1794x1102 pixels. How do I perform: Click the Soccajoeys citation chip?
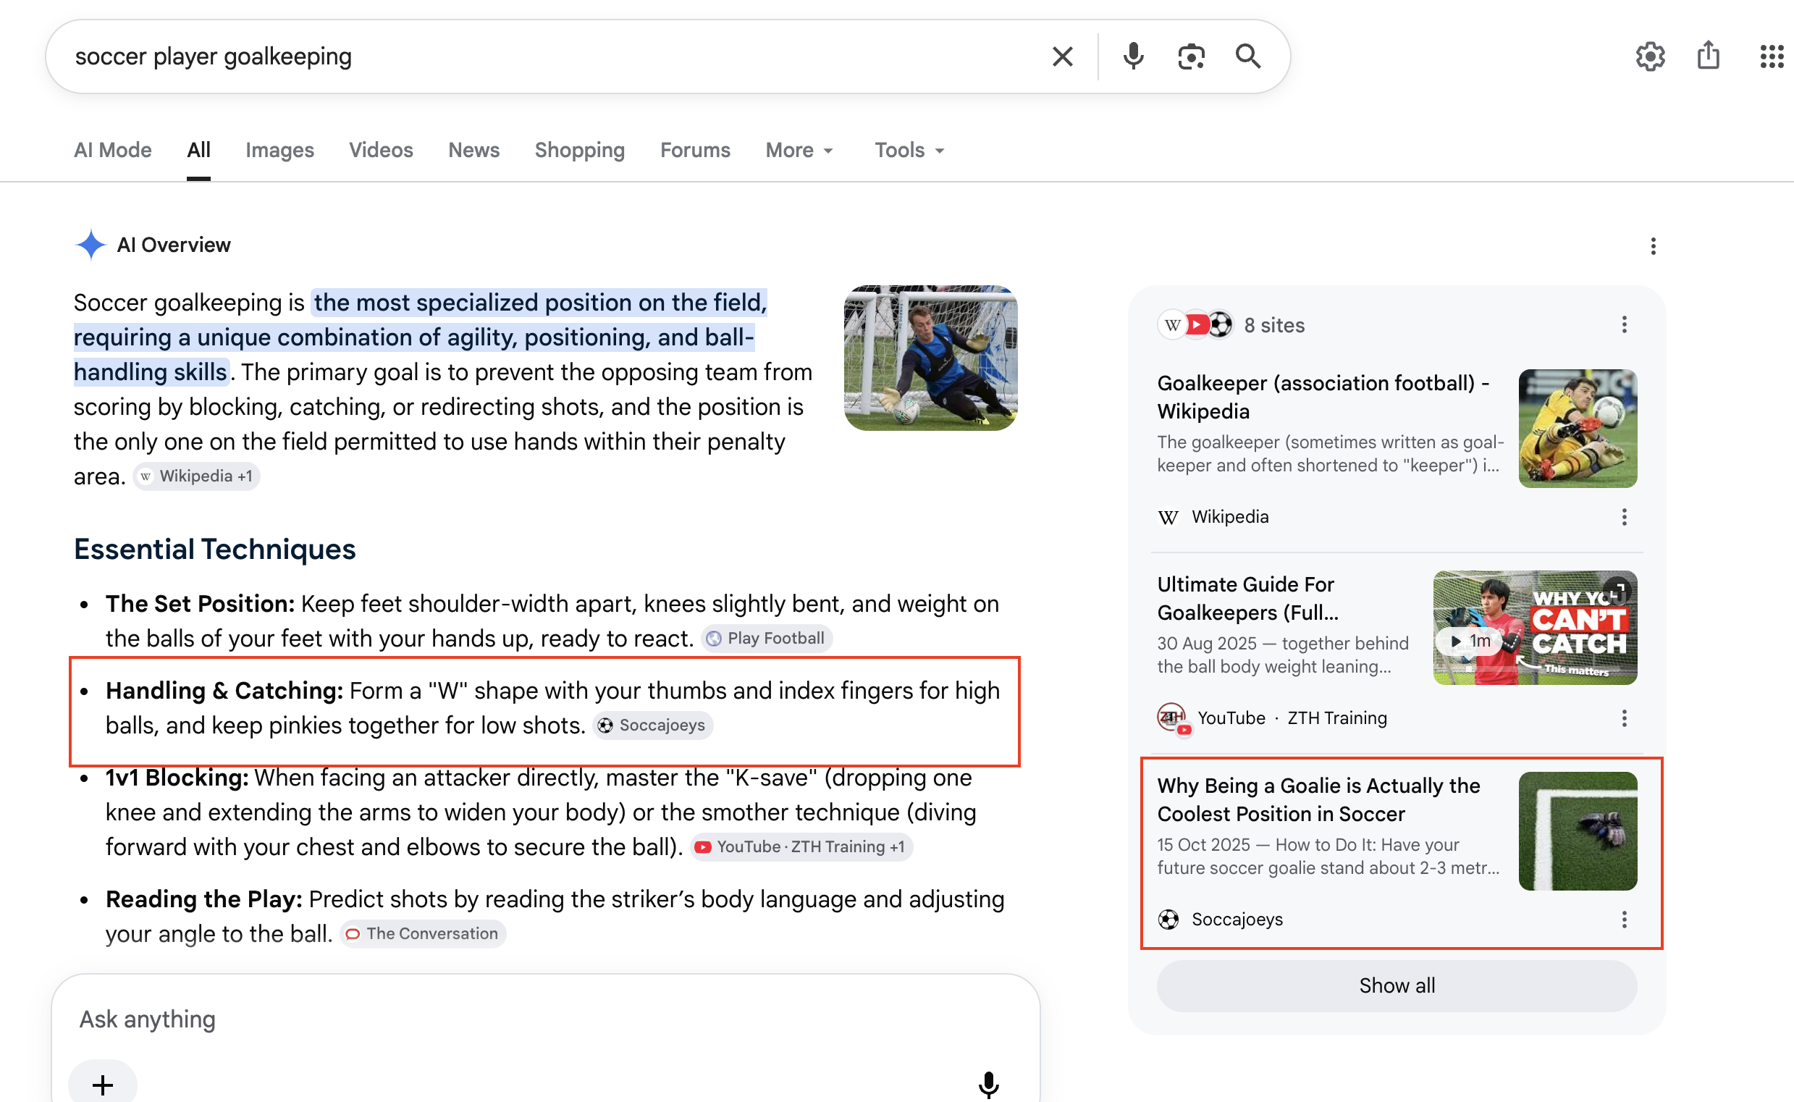(653, 726)
